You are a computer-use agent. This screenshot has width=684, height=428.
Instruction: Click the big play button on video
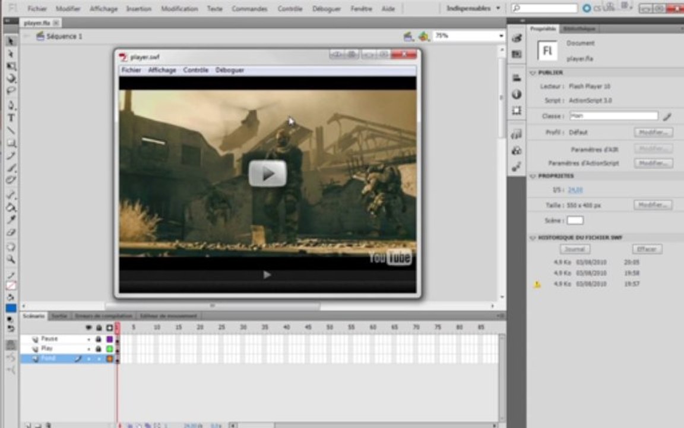point(267,174)
